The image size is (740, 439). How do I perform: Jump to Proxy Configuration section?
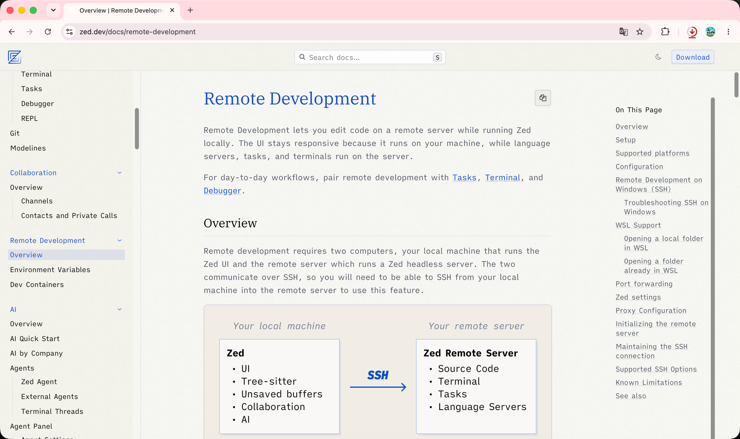click(651, 311)
